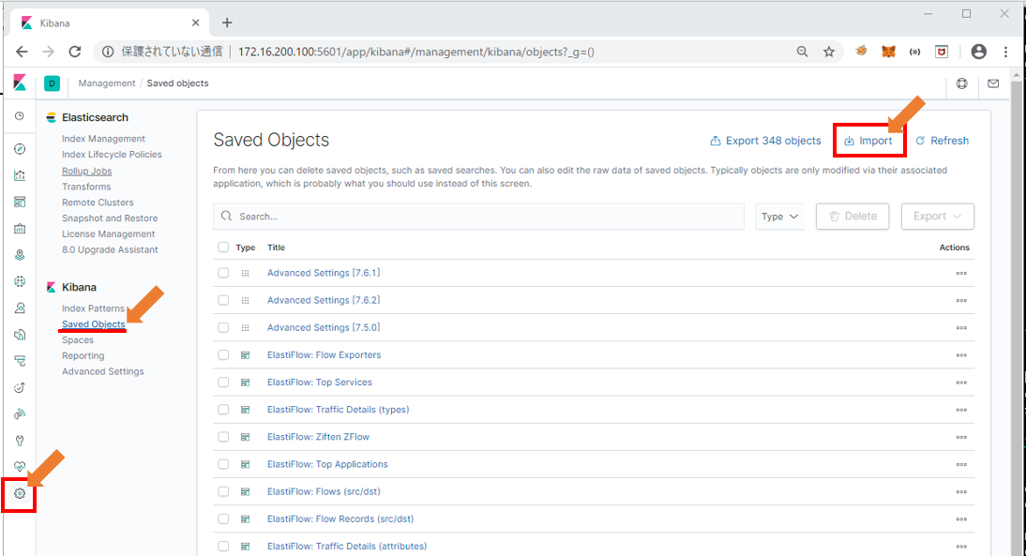1026x556 pixels.
Task: Open Stack Monitoring heartbeat icon
Action: pyautogui.click(x=20, y=467)
